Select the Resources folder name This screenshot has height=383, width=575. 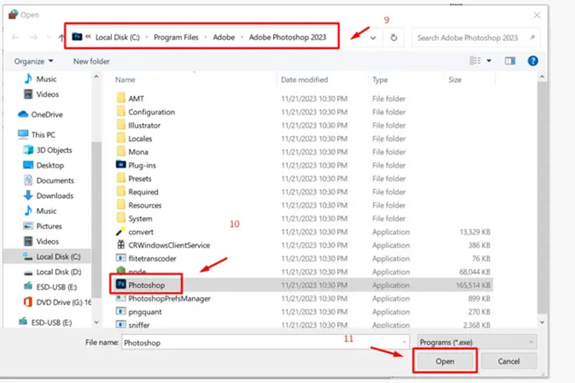[145, 206]
